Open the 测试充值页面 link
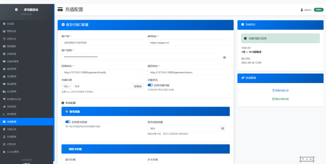This screenshot has height=164, width=326. [x=280, y=99]
